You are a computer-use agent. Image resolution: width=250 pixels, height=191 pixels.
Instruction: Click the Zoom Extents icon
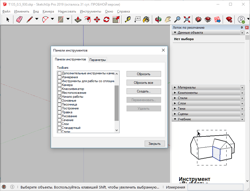click(187, 19)
